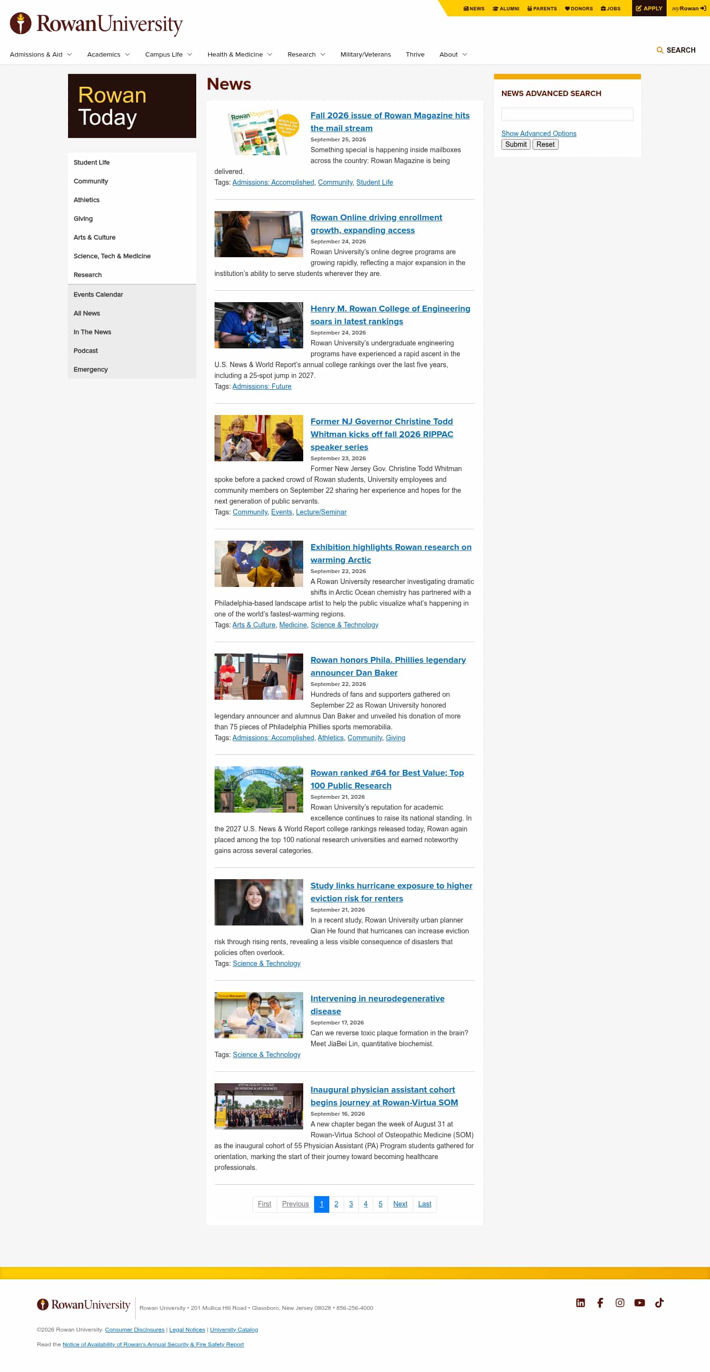The image size is (710, 1372).
Task: Open University Catalog footer link
Action: point(234,1330)
